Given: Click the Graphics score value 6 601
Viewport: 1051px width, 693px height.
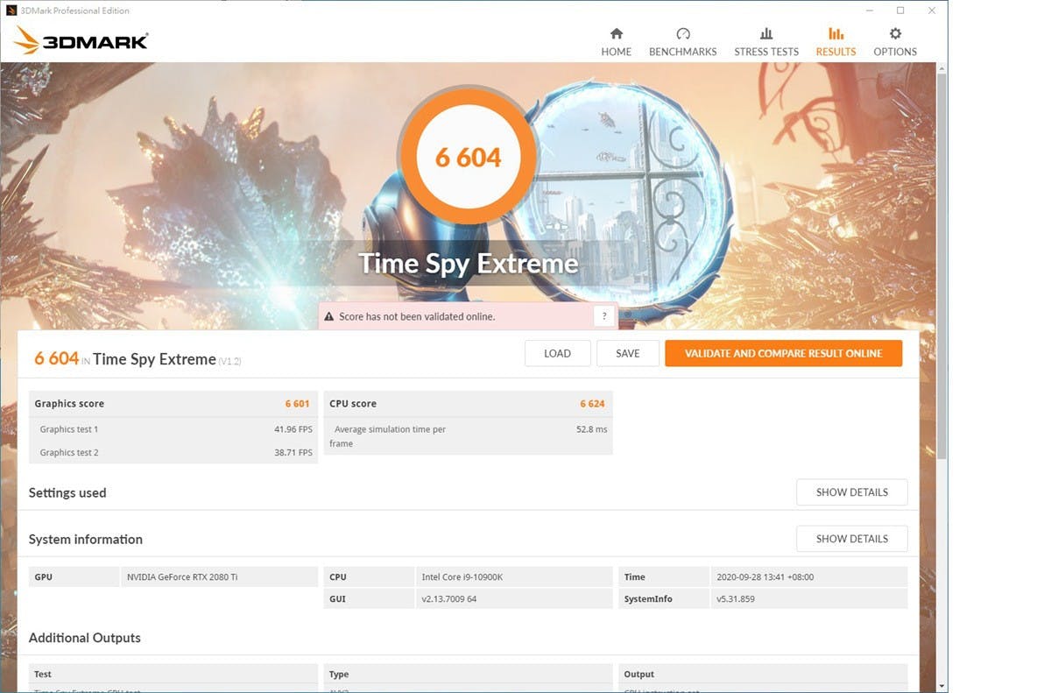Looking at the screenshot, I should [x=297, y=404].
